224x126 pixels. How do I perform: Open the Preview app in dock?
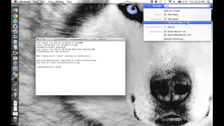pyautogui.click(x=15, y=32)
